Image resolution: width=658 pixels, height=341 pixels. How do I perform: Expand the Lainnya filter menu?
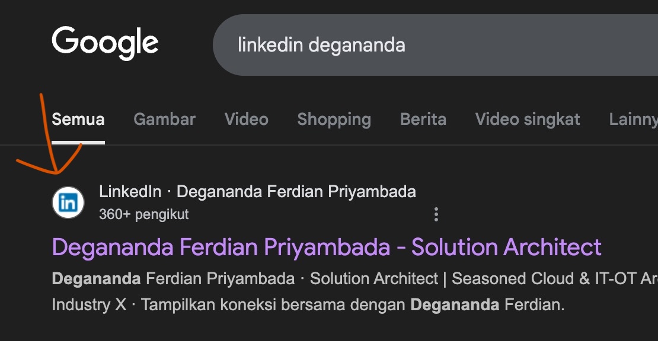click(633, 120)
